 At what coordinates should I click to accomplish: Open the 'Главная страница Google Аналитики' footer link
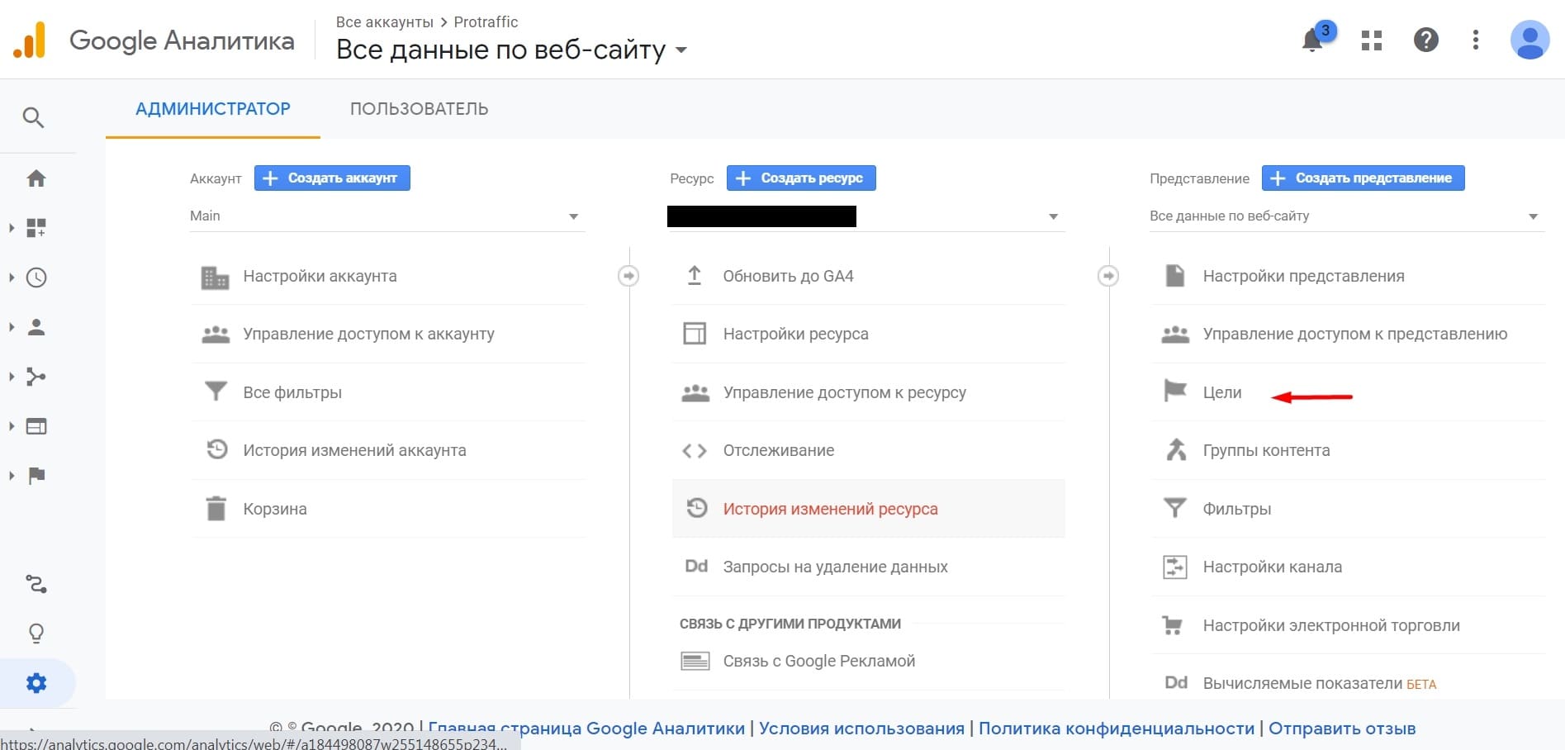586,729
